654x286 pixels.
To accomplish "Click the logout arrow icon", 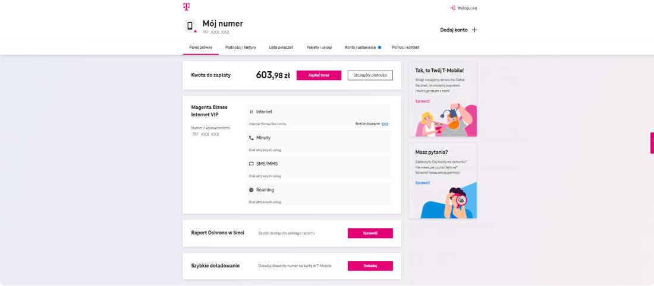I will (453, 8).
